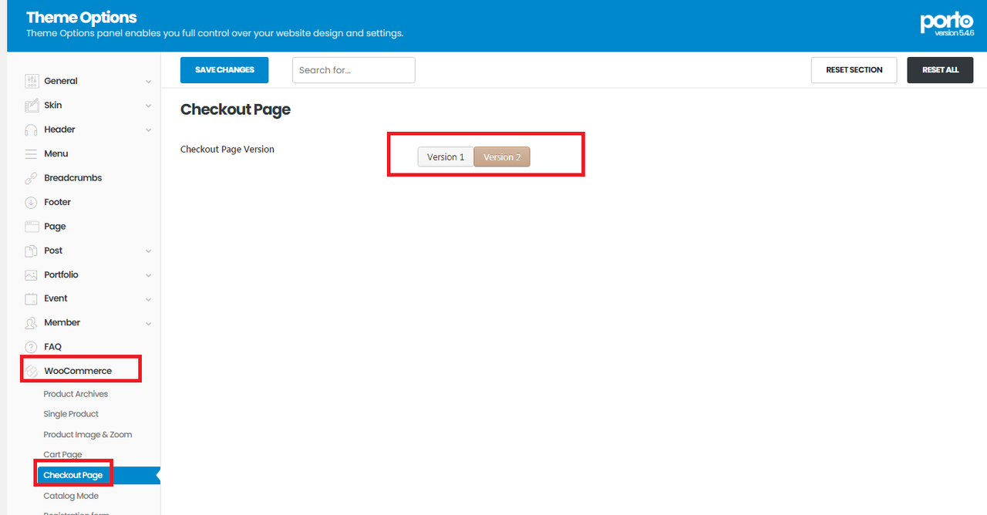Expand the Portfolio section chevron

point(148,275)
